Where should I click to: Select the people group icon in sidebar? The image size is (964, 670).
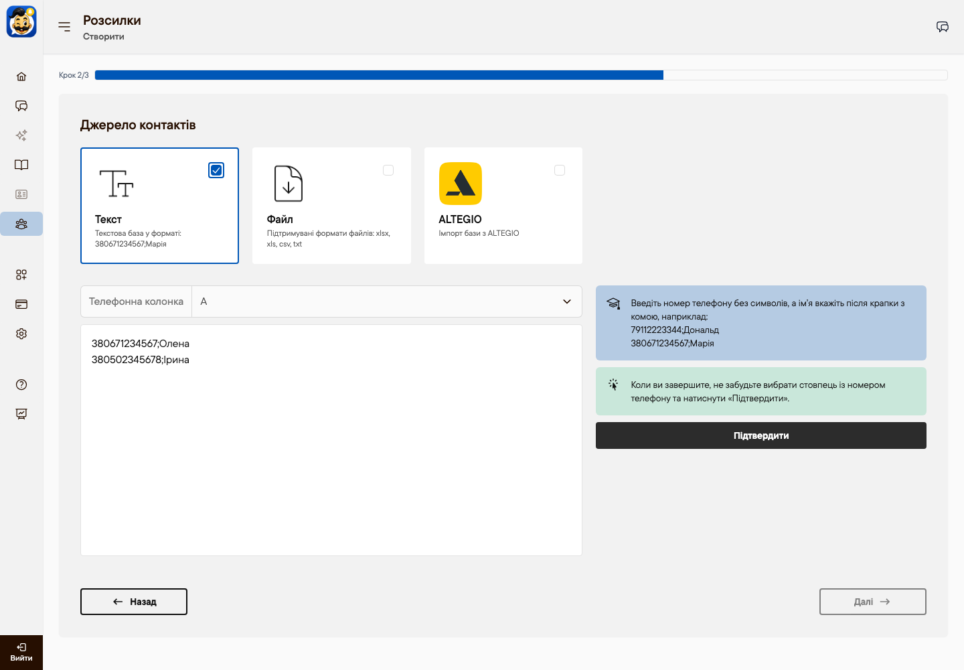21,224
